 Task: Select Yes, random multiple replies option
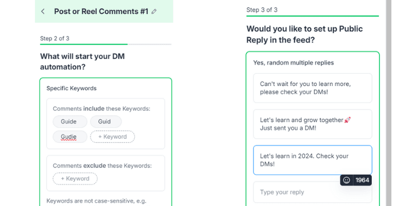(294, 63)
